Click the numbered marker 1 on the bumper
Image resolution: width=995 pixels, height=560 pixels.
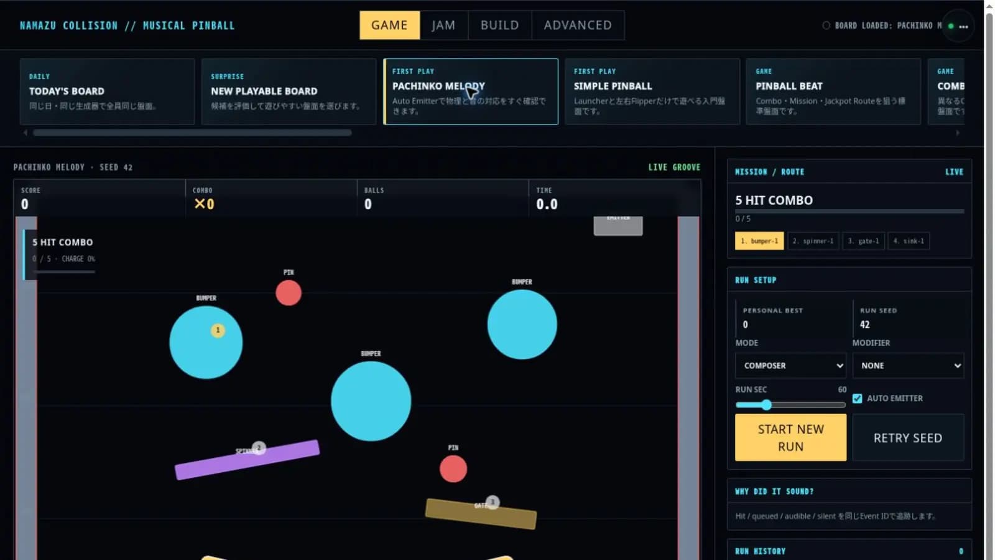(218, 330)
